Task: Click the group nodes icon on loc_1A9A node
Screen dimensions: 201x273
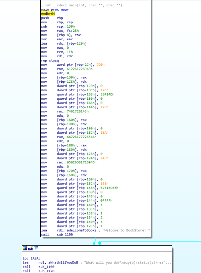Action: 36,248
